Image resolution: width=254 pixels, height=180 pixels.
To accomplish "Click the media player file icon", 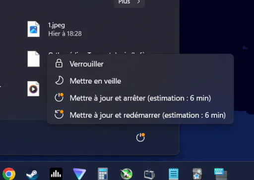I will pyautogui.click(x=33, y=89).
